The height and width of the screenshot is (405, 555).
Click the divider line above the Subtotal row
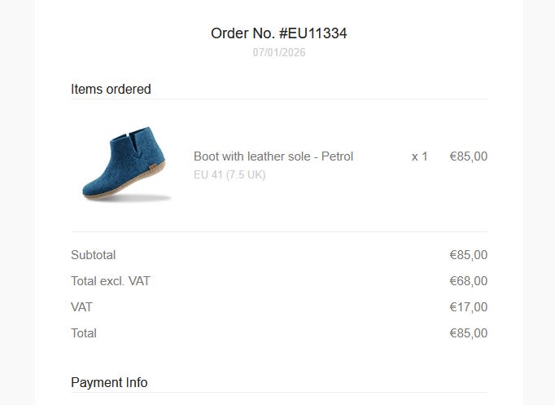coord(279,232)
